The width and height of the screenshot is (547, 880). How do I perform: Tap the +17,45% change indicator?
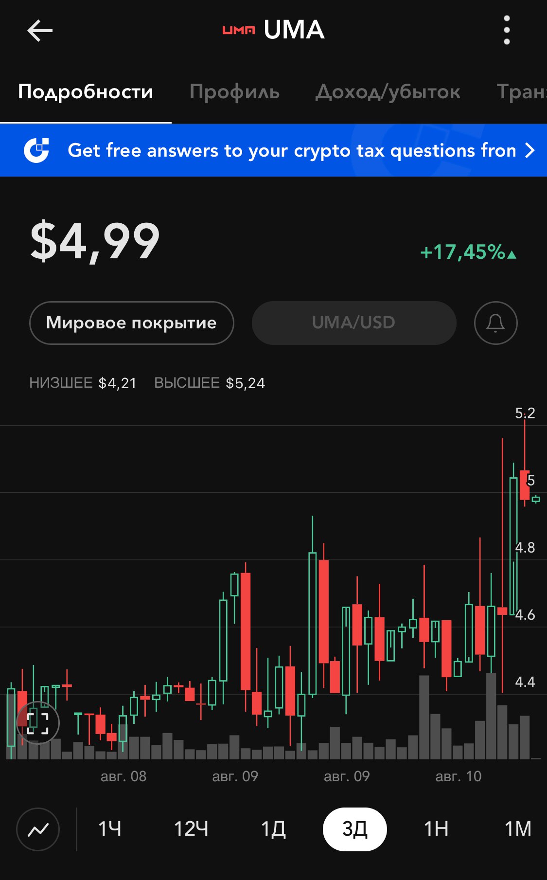[x=468, y=252]
